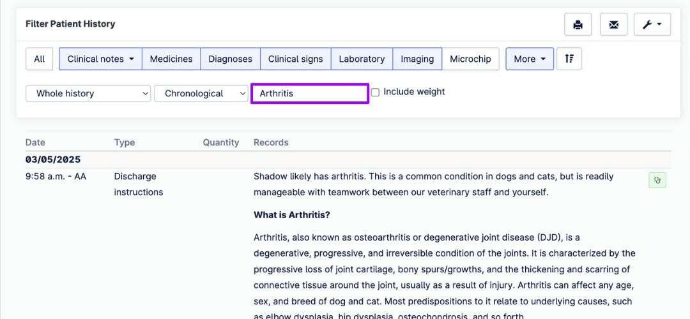This screenshot has width=690, height=319.
Task: Open the More filters dropdown
Action: pos(530,59)
